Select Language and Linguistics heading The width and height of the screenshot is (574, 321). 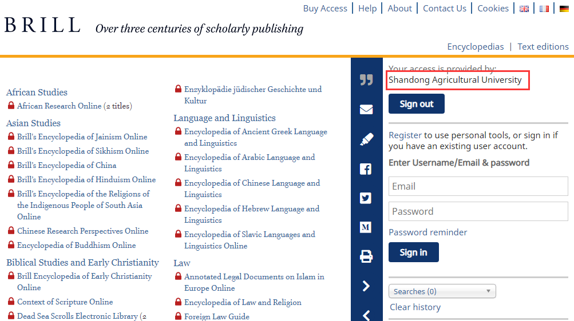click(x=224, y=118)
